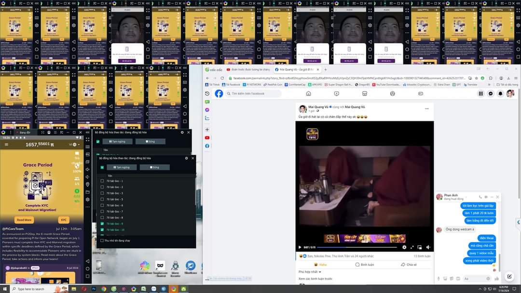Open more tools ellipsis in emulator sidebar
The width and height of the screenshot is (521, 293).
[87, 207]
